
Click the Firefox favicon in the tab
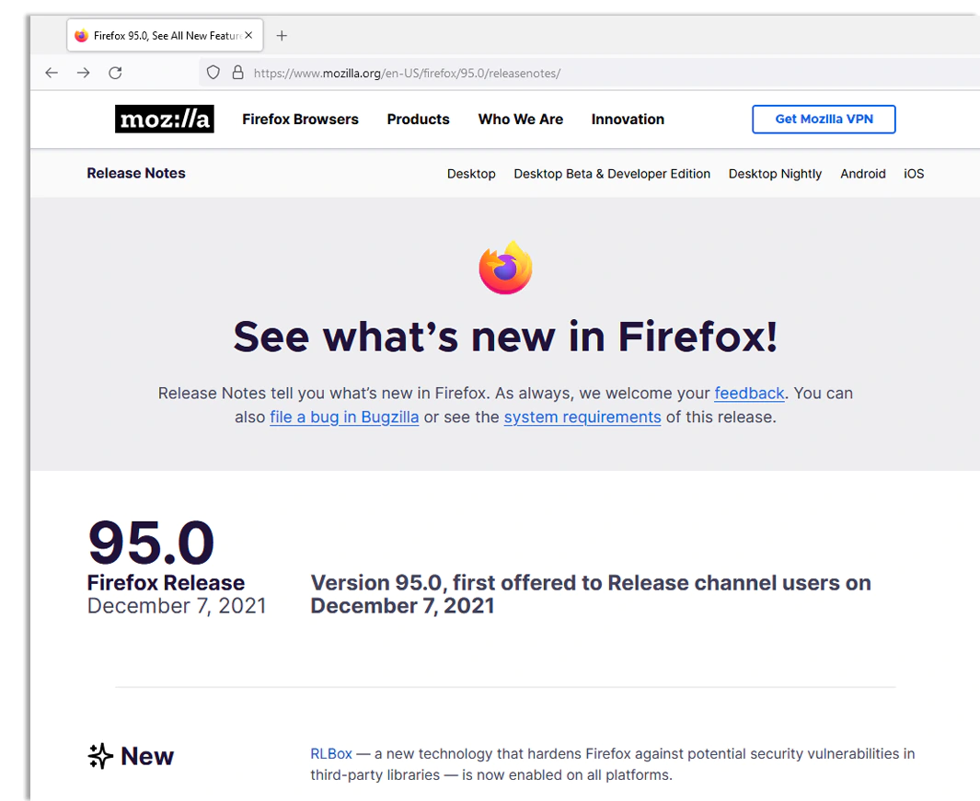81,36
